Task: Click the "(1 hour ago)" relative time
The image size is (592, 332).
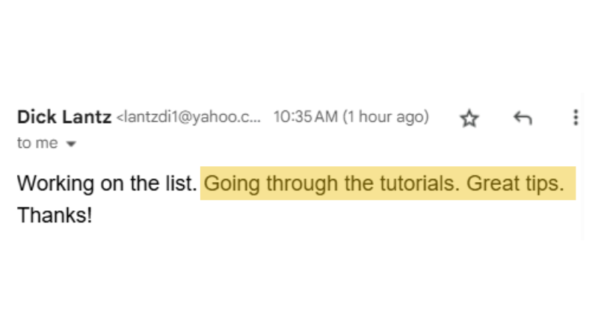Action: (386, 117)
